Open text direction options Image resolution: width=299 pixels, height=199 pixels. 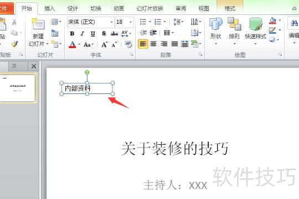coord(194,22)
